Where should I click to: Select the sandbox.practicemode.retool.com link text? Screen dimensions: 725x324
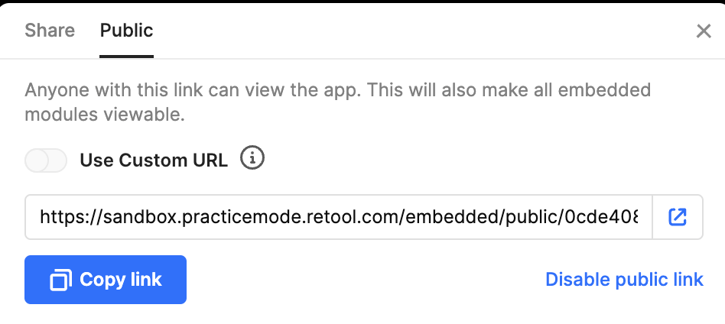click(339, 217)
